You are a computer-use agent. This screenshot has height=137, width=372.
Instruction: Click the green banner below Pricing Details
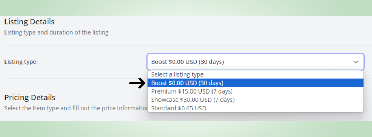186,129
